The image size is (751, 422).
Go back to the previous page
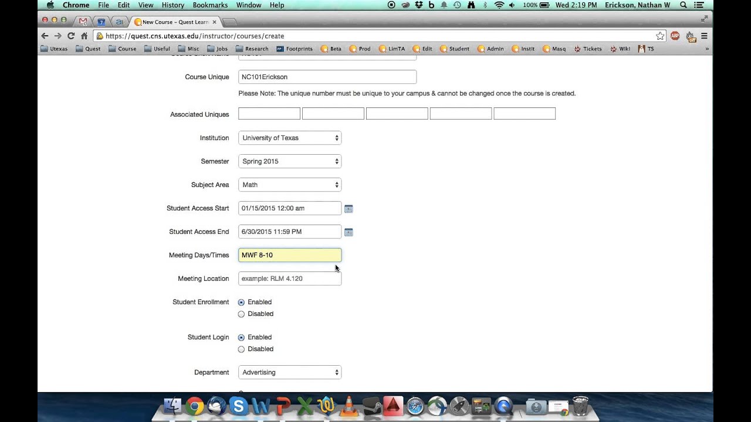45,36
